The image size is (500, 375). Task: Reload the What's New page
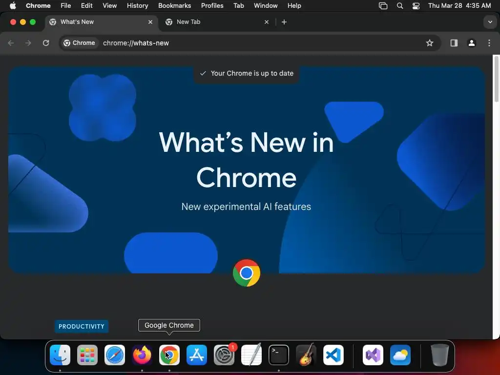[x=46, y=43]
